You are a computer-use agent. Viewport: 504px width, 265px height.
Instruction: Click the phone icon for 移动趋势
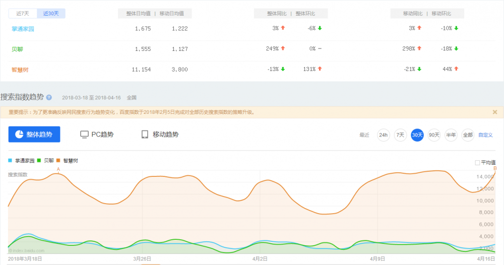pyautogui.click(x=145, y=135)
